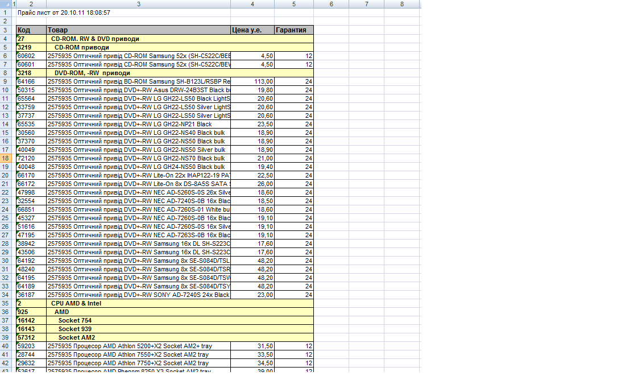Click the AMD Athlon 5200+X2 product cell
The width and height of the screenshot is (642, 388).
pyautogui.click(x=138, y=346)
